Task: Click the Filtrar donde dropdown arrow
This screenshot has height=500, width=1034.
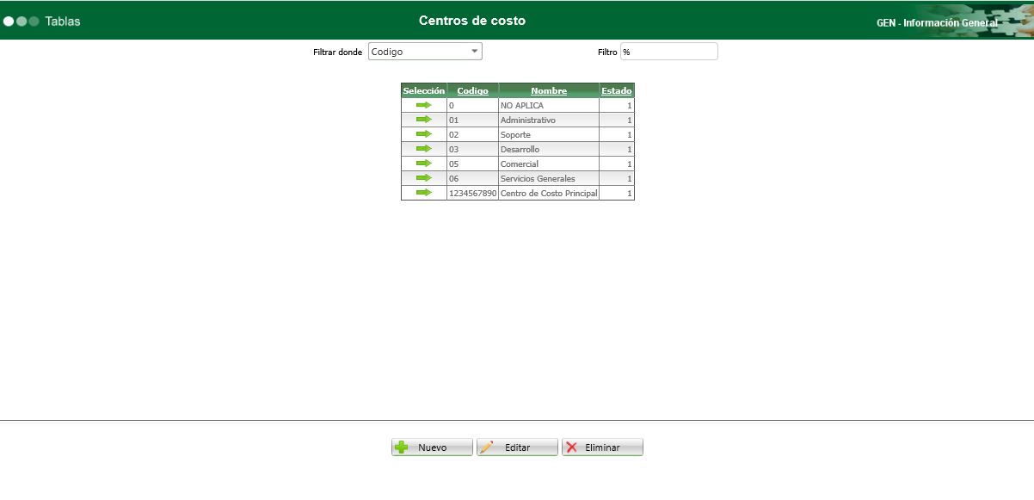Action: [x=474, y=51]
